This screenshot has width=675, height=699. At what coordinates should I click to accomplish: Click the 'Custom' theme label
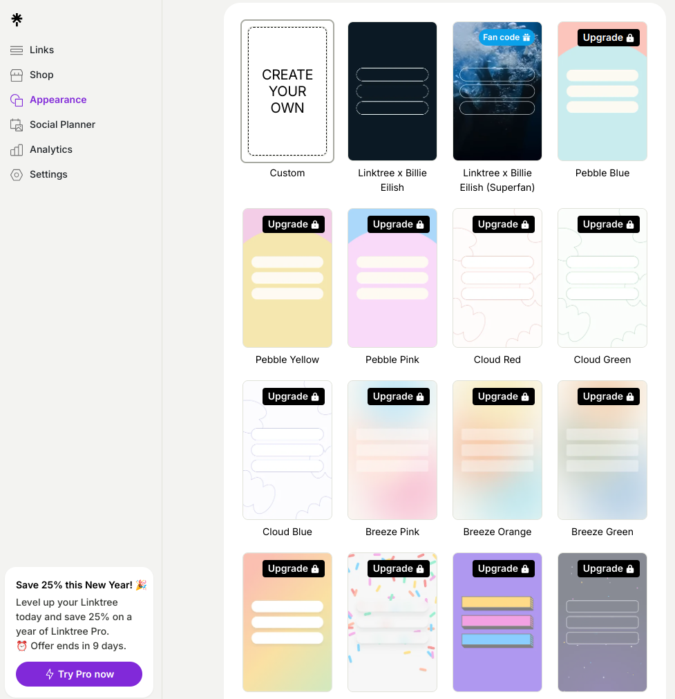[x=287, y=173]
